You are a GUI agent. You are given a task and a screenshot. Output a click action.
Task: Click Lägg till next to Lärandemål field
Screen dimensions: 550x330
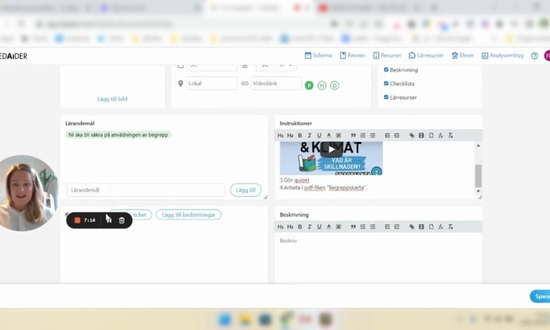pyautogui.click(x=245, y=190)
